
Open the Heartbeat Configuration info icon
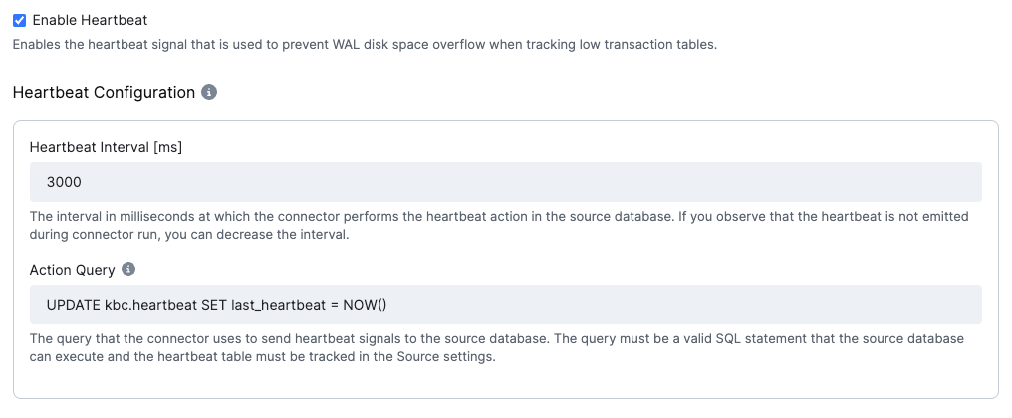click(209, 92)
